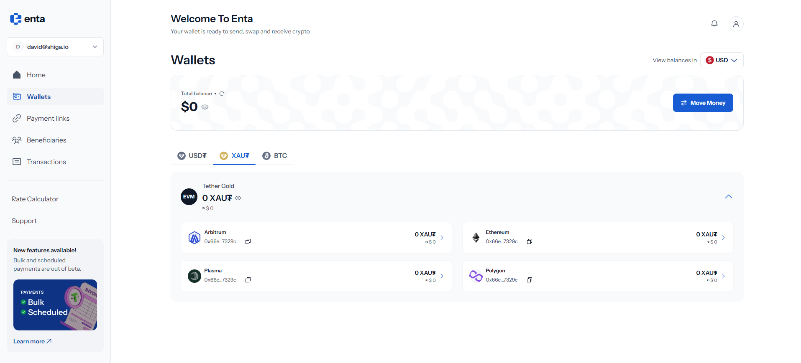The height and width of the screenshot is (363, 801).
Task: Open the david@shiga.io account dropdown
Action: (55, 47)
